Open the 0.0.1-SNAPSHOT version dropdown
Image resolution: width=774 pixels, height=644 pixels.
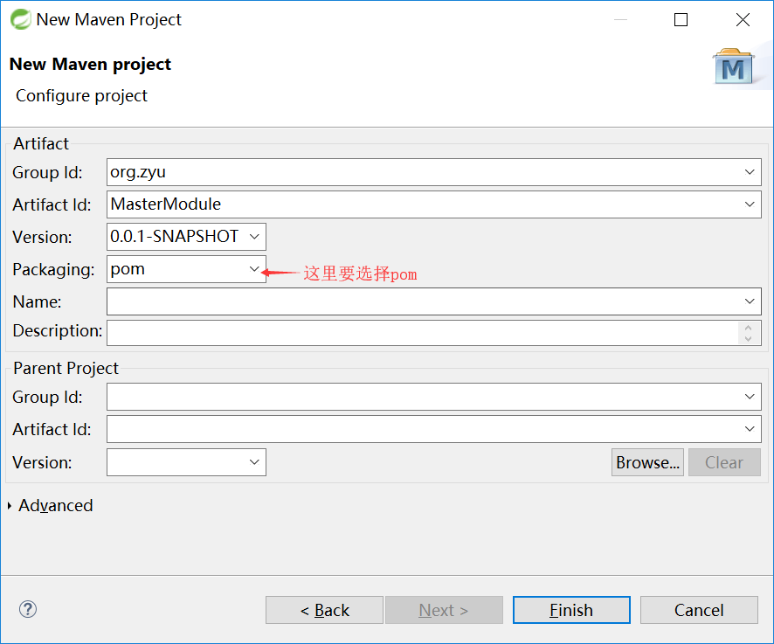pos(254,237)
